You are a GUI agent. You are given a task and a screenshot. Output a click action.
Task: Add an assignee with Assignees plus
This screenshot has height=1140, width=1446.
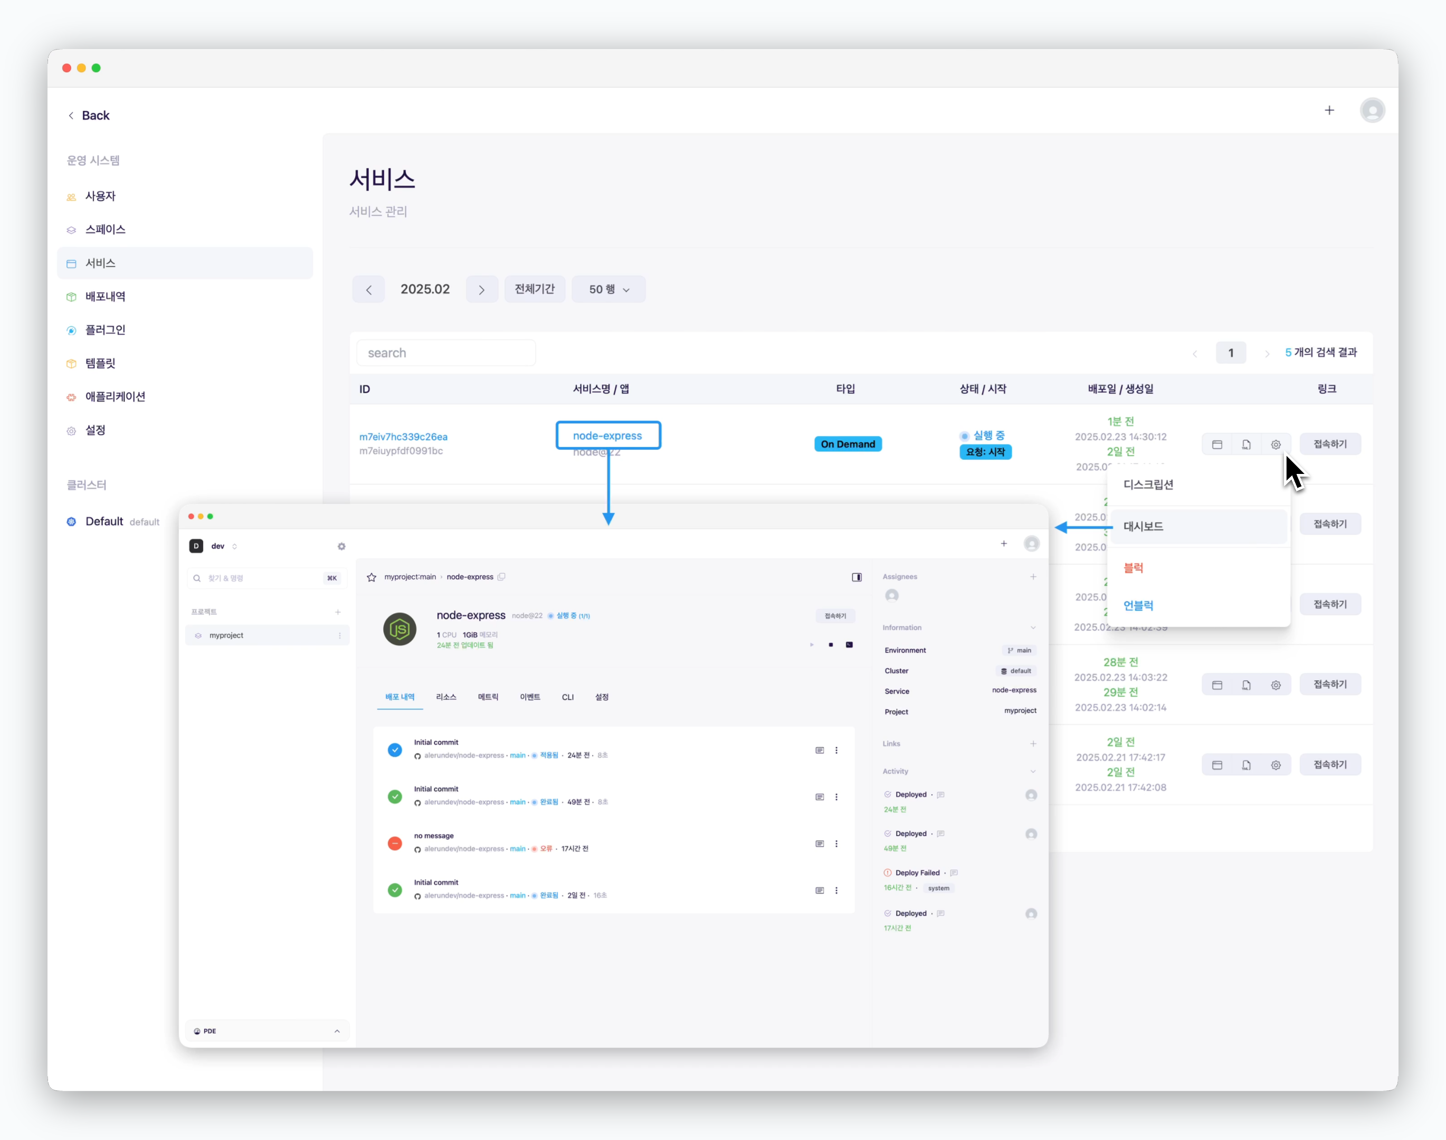[1033, 577]
